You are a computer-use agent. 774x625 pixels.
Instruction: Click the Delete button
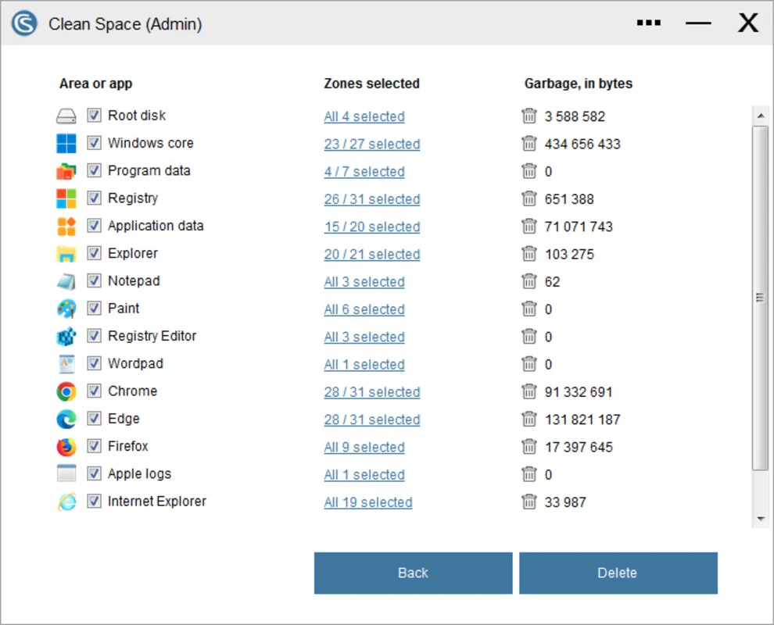coord(618,573)
